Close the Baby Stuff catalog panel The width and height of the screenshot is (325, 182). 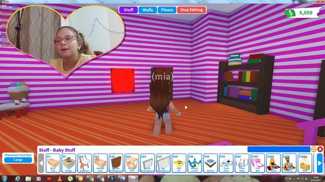(x=320, y=149)
